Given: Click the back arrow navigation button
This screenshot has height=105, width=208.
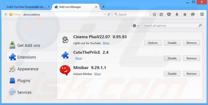Looking at the screenshot, I should pyautogui.click(x=6, y=14).
